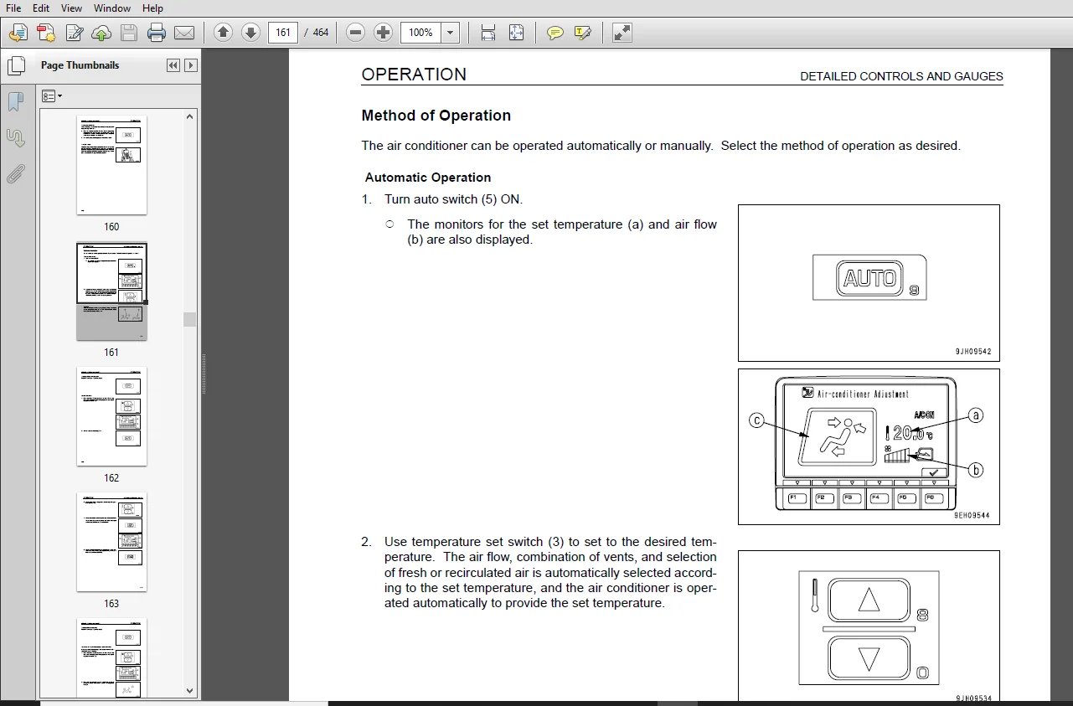
Task: Open the File menu
Action: [13, 8]
